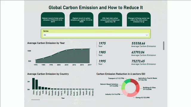Click the 2015 x-axis label

[x=82, y=65]
